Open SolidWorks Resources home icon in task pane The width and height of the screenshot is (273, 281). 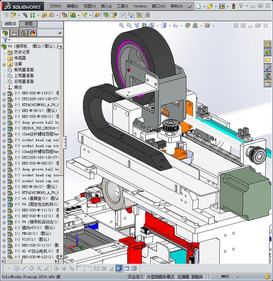(x=268, y=45)
